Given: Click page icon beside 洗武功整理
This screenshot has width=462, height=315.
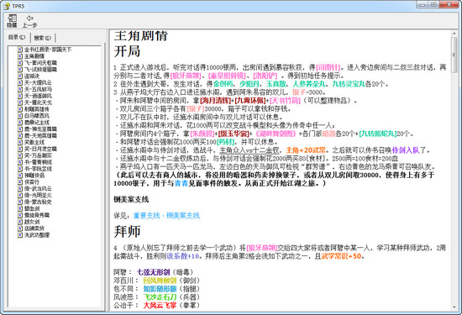Looking at the screenshot, I should click(x=20, y=235).
